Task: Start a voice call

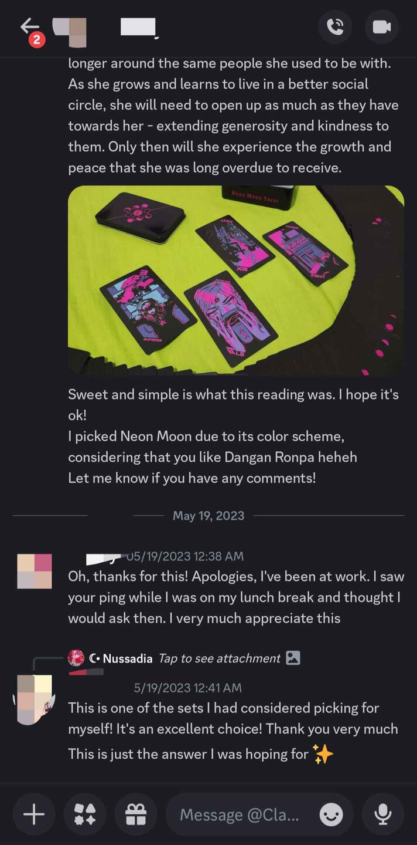Action: point(335,27)
